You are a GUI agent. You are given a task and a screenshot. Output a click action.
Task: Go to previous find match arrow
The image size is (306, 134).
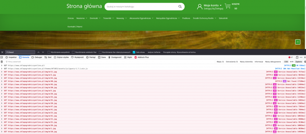(x=39, y=52)
